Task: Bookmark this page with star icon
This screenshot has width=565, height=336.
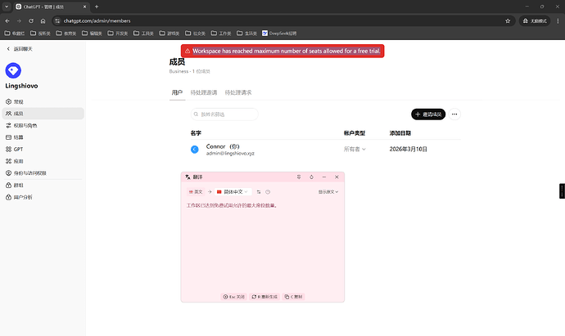Action: click(508, 21)
